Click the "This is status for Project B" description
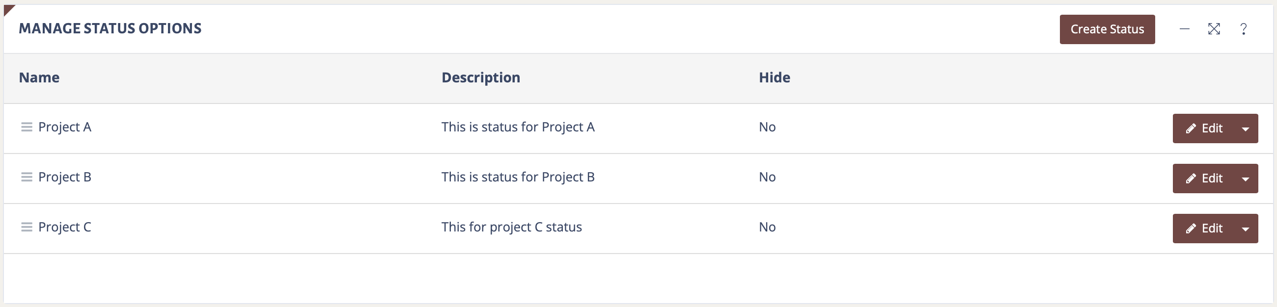The height and width of the screenshot is (307, 1277). pyautogui.click(x=518, y=177)
